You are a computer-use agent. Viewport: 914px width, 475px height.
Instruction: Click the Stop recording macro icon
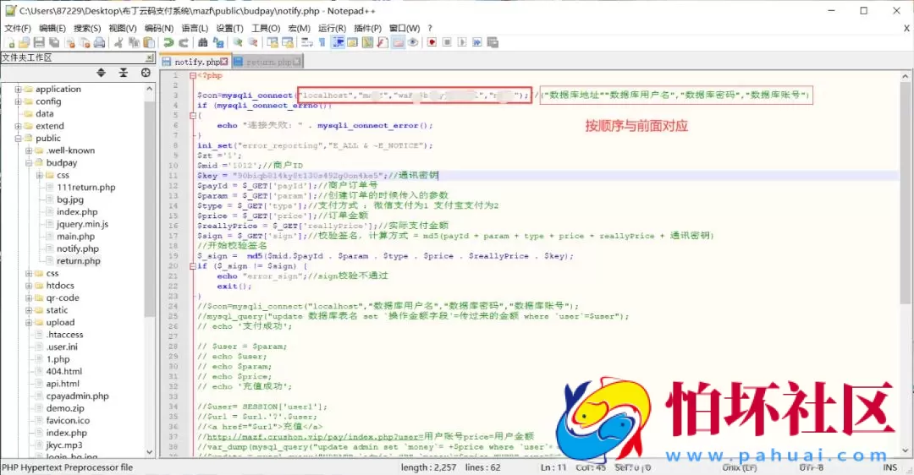click(x=447, y=42)
